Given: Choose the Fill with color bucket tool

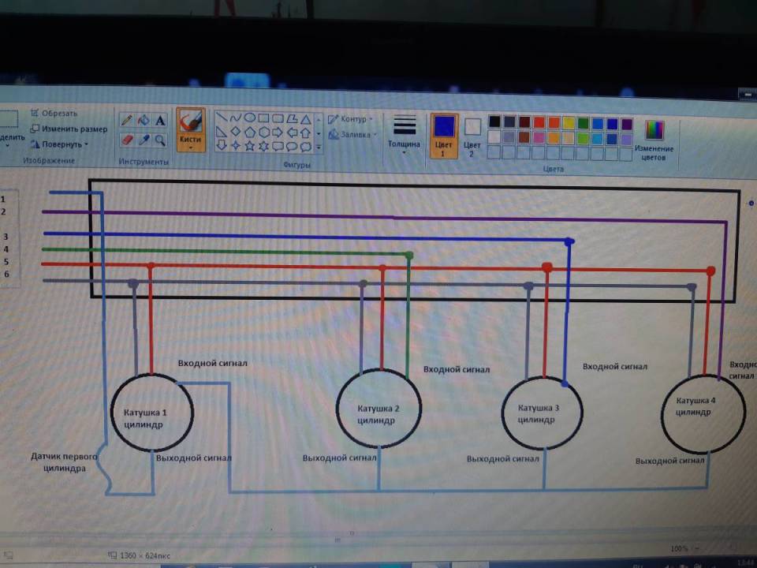Looking at the screenshot, I should pos(144,120).
